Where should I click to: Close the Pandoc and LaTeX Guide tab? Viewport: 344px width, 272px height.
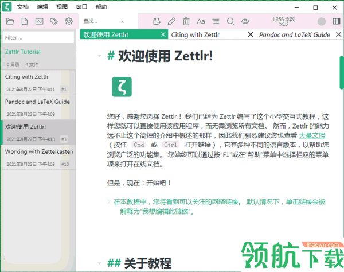click(338, 34)
